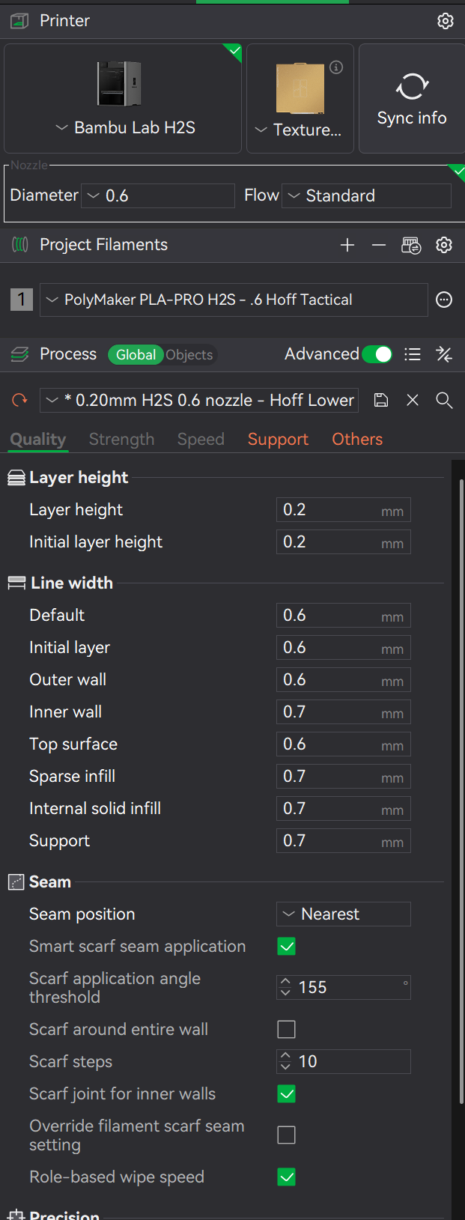This screenshot has height=1220, width=465.
Task: Open AMS filament sync icon
Action: [411, 245]
